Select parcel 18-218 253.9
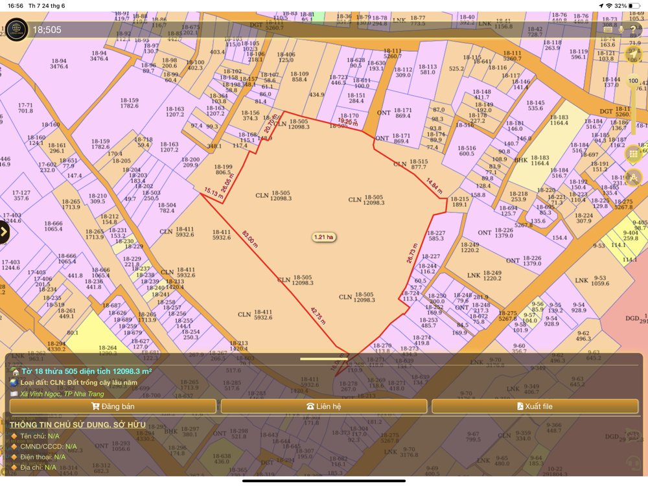 [x=518, y=196]
